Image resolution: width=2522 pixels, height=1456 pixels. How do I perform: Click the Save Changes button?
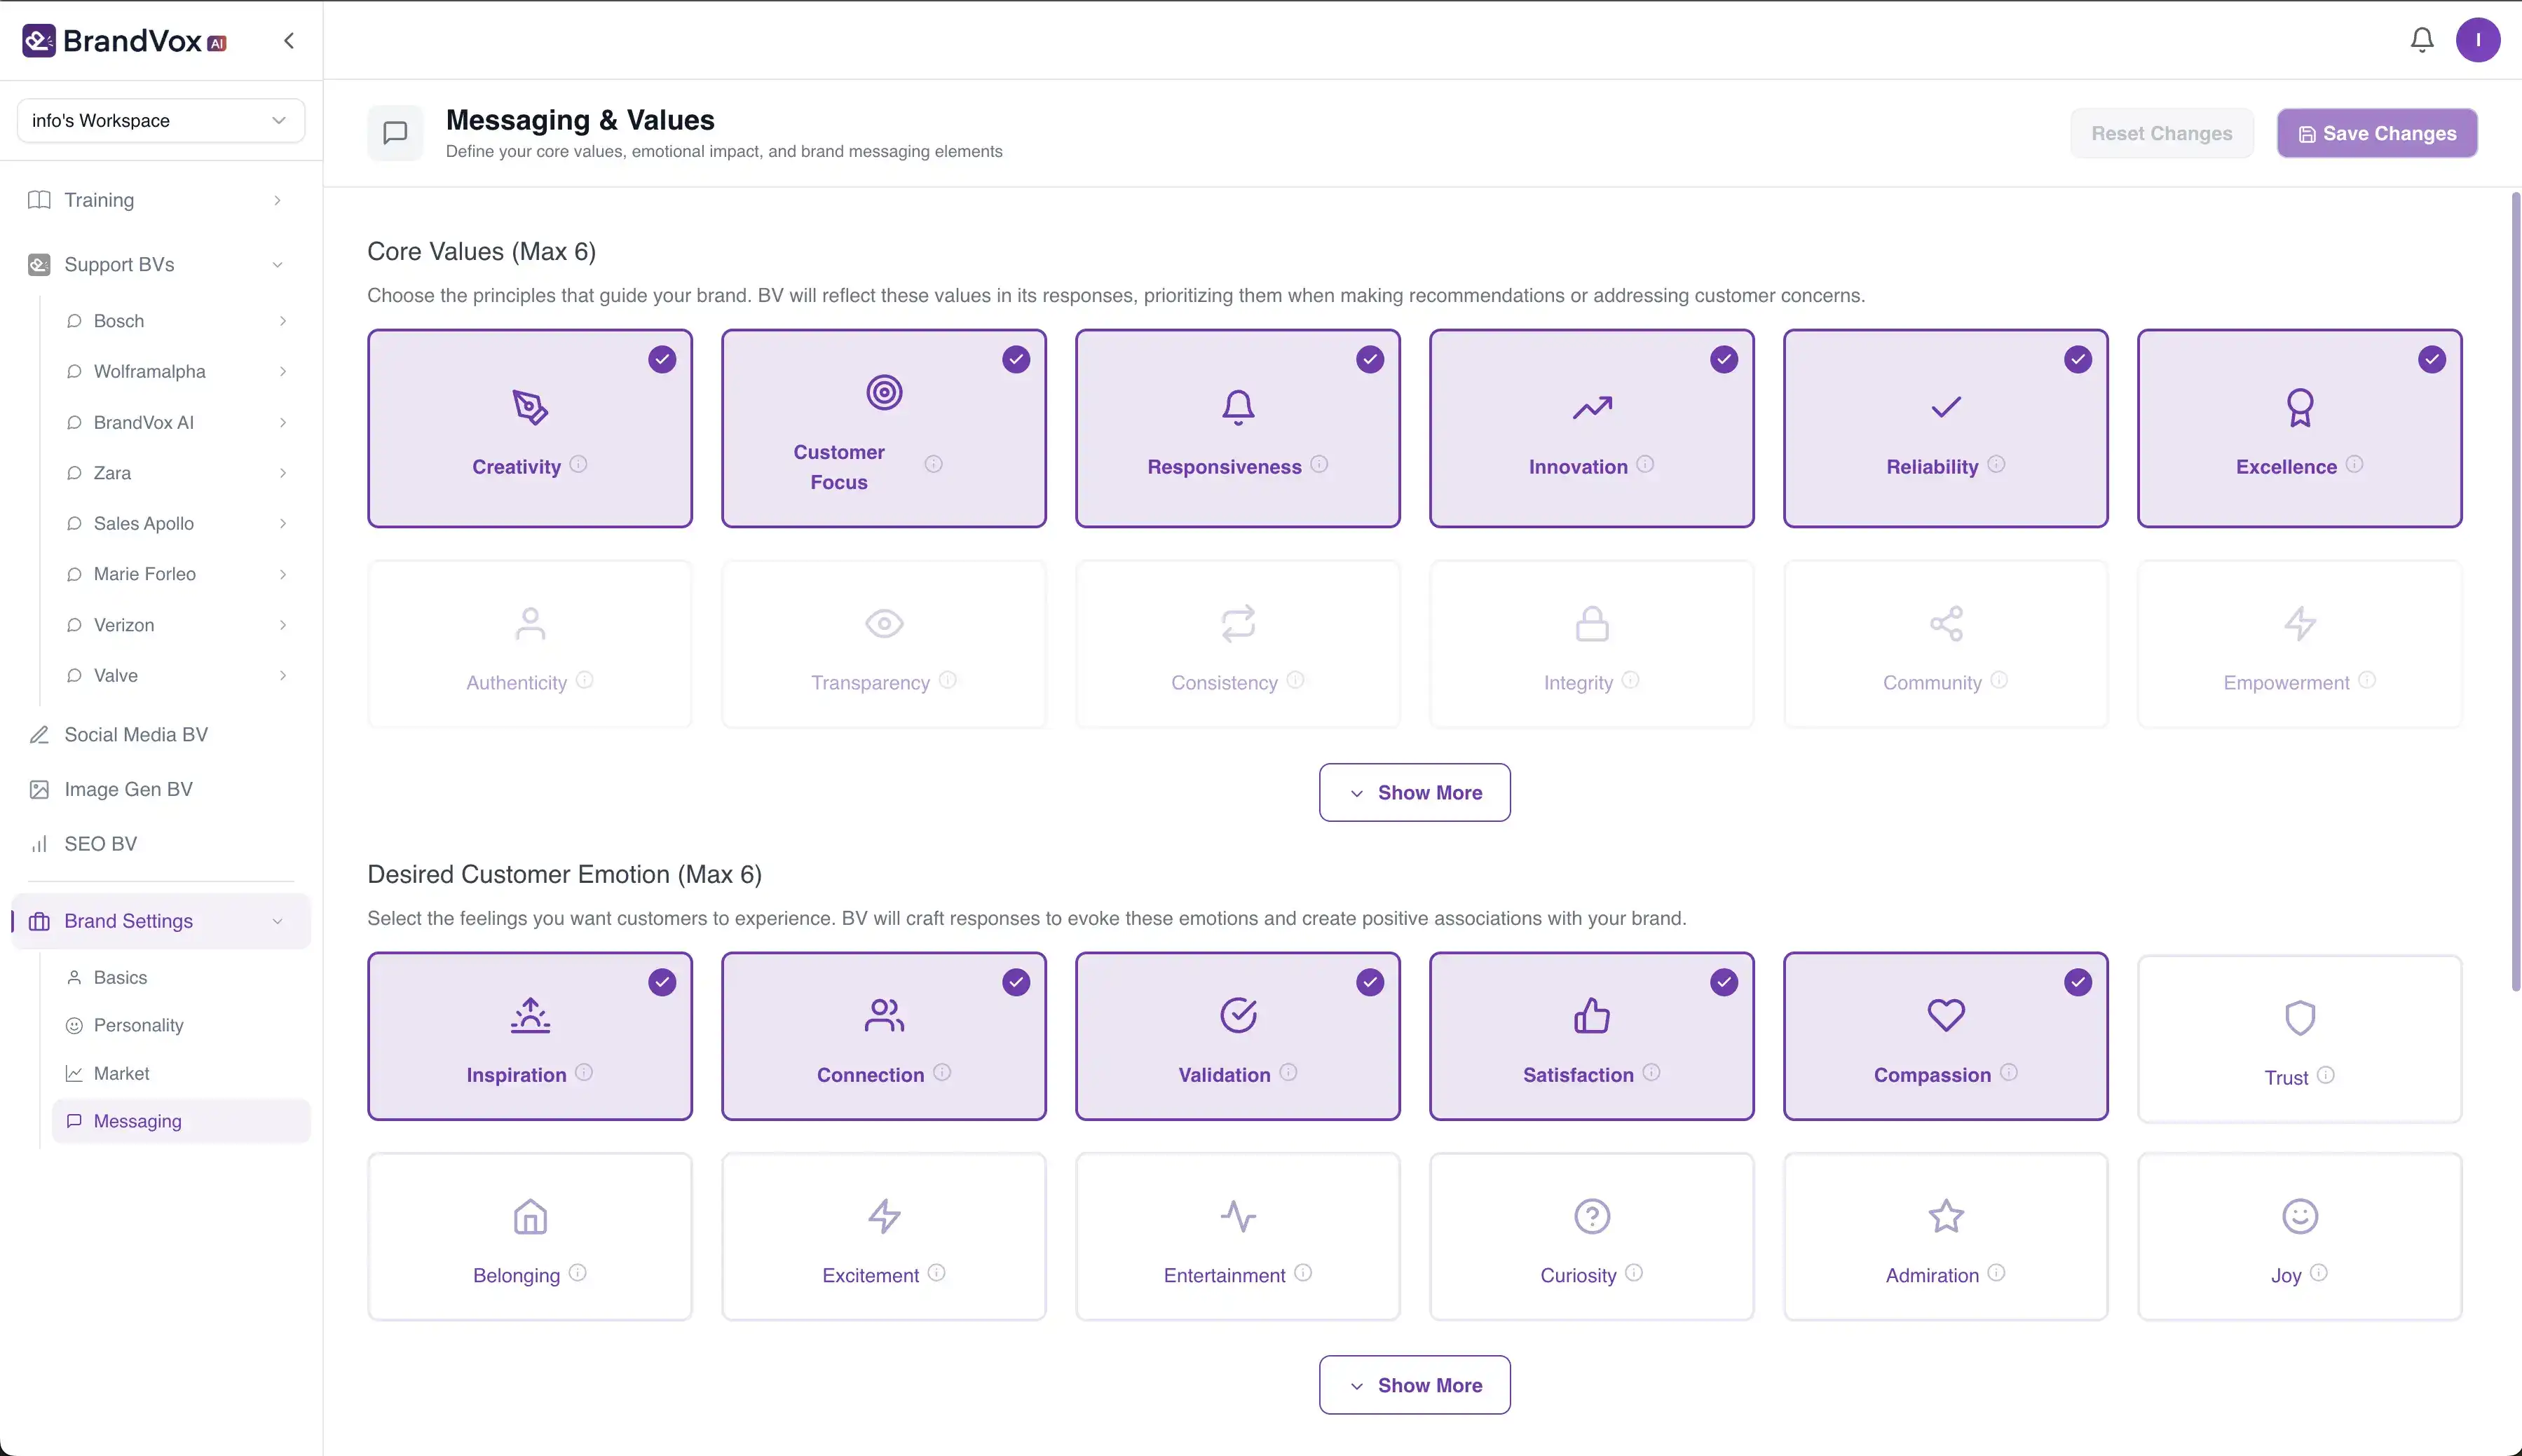pos(2376,133)
